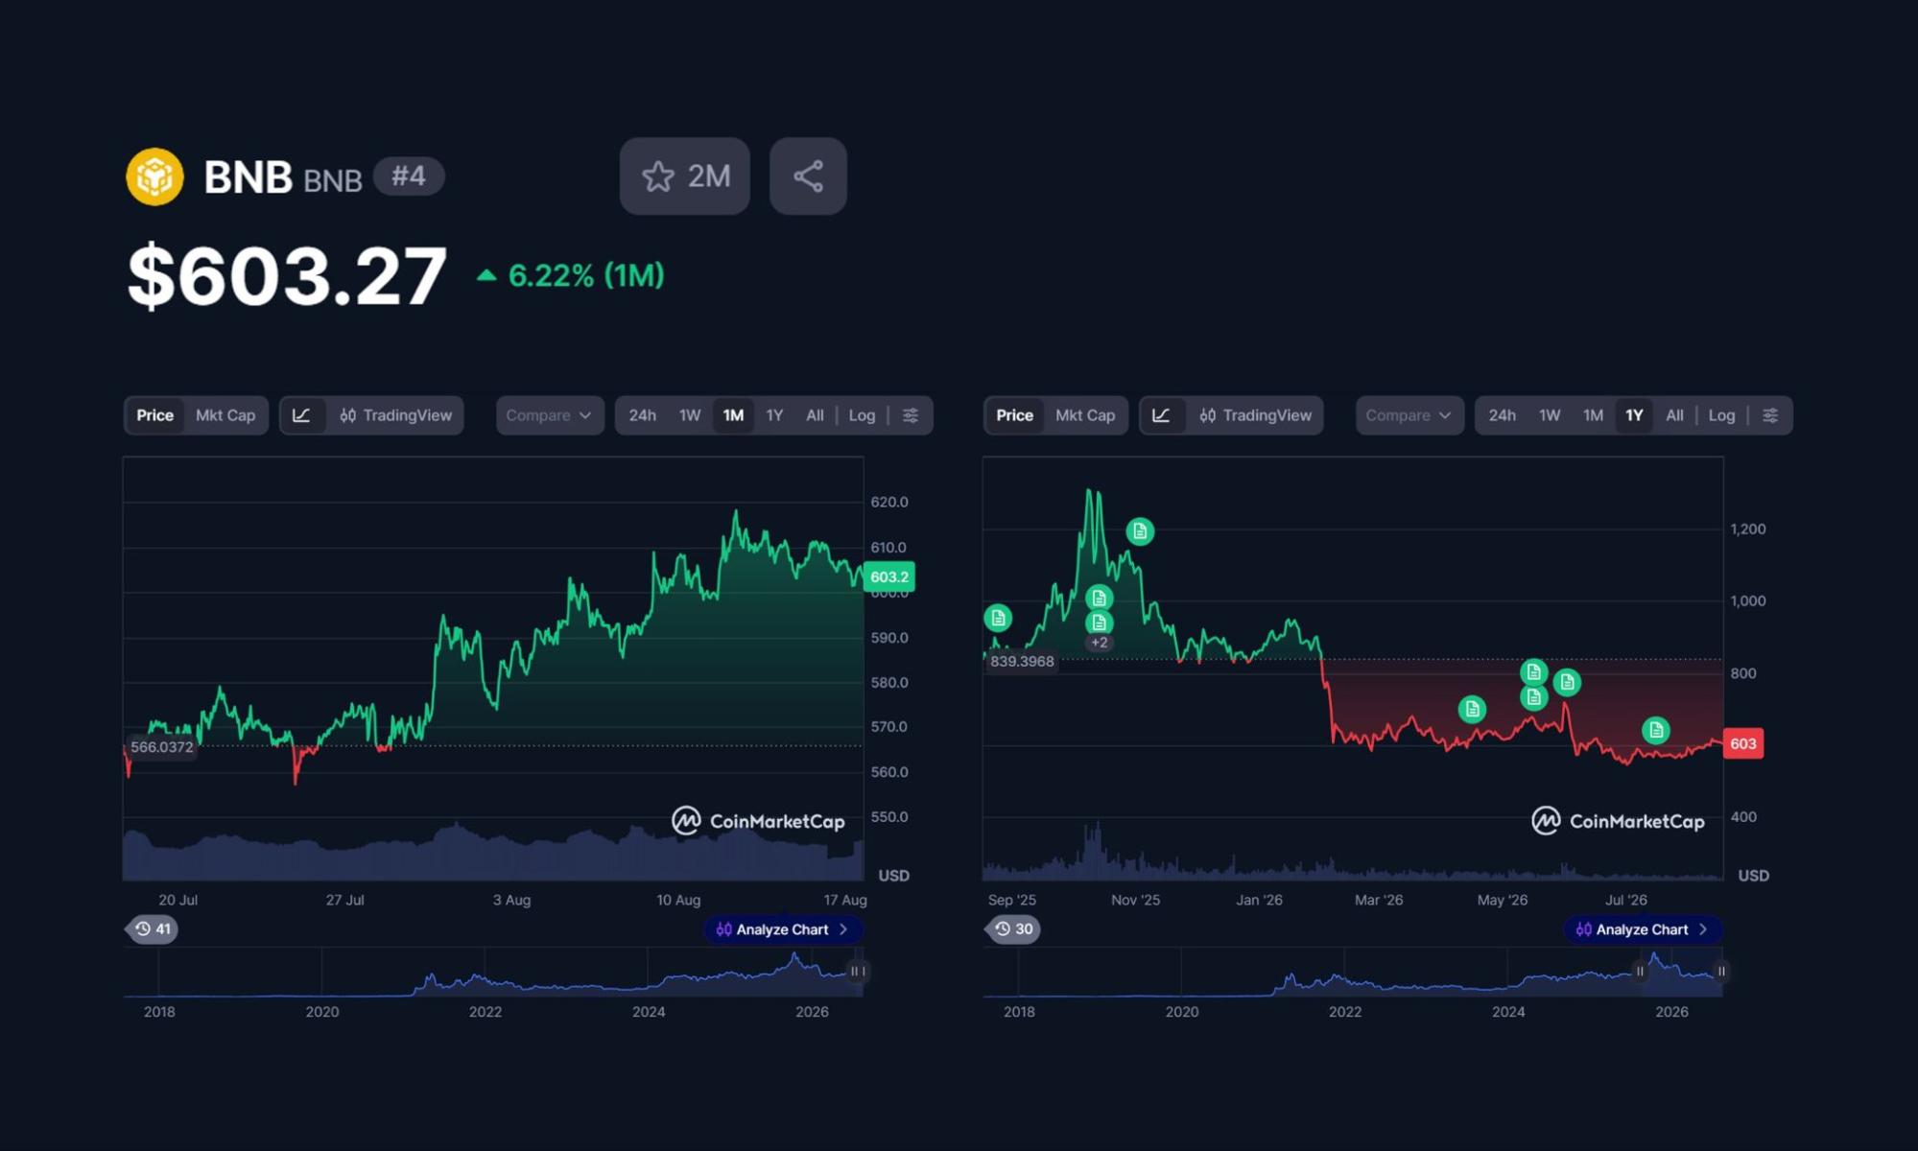The height and width of the screenshot is (1151, 1918).
Task: Choose 24h range on right chart
Action: pos(1502,415)
